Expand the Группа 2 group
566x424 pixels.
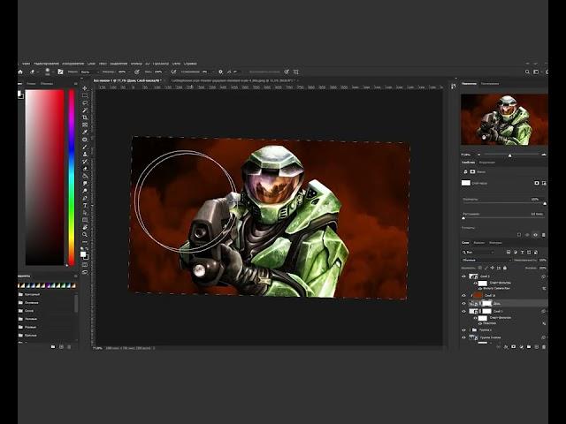click(470, 329)
